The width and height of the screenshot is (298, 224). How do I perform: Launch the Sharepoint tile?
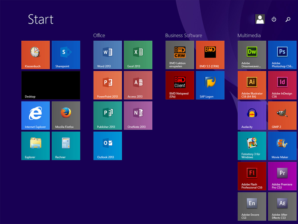pos(66,55)
